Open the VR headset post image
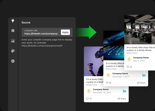Image resolution: width=155 pixels, height=111 pixels. [x=93, y=61]
